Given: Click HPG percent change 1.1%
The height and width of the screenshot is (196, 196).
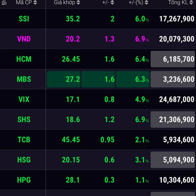Looking at the screenshot, I should (142, 180).
